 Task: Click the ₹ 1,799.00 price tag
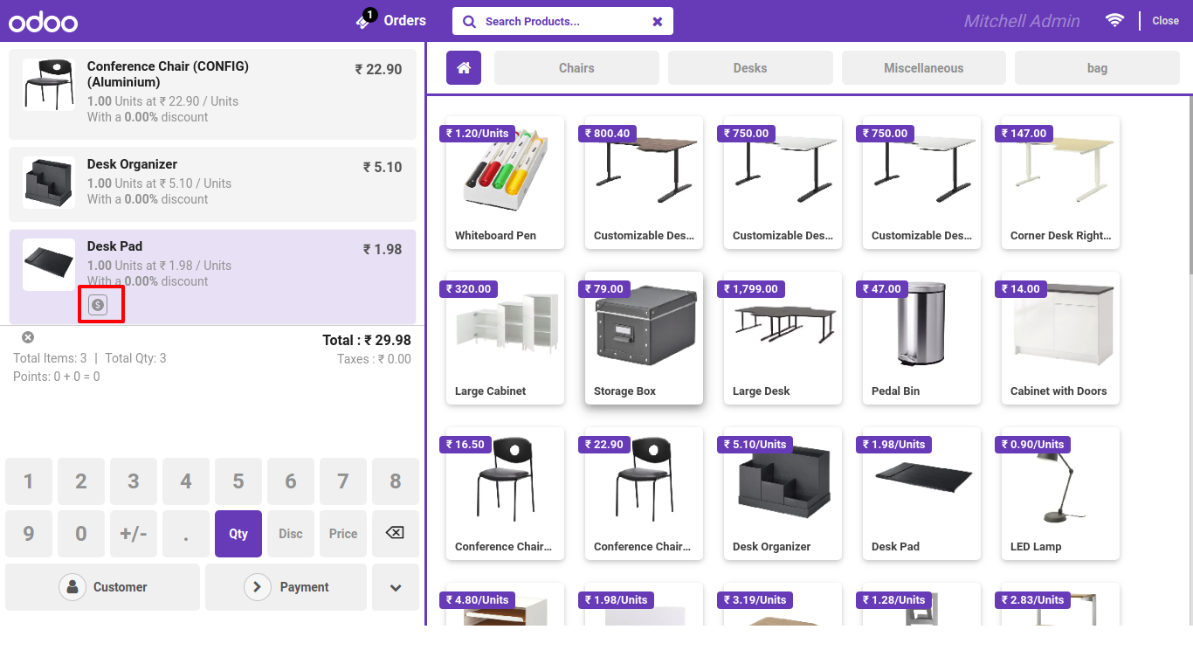click(x=751, y=289)
